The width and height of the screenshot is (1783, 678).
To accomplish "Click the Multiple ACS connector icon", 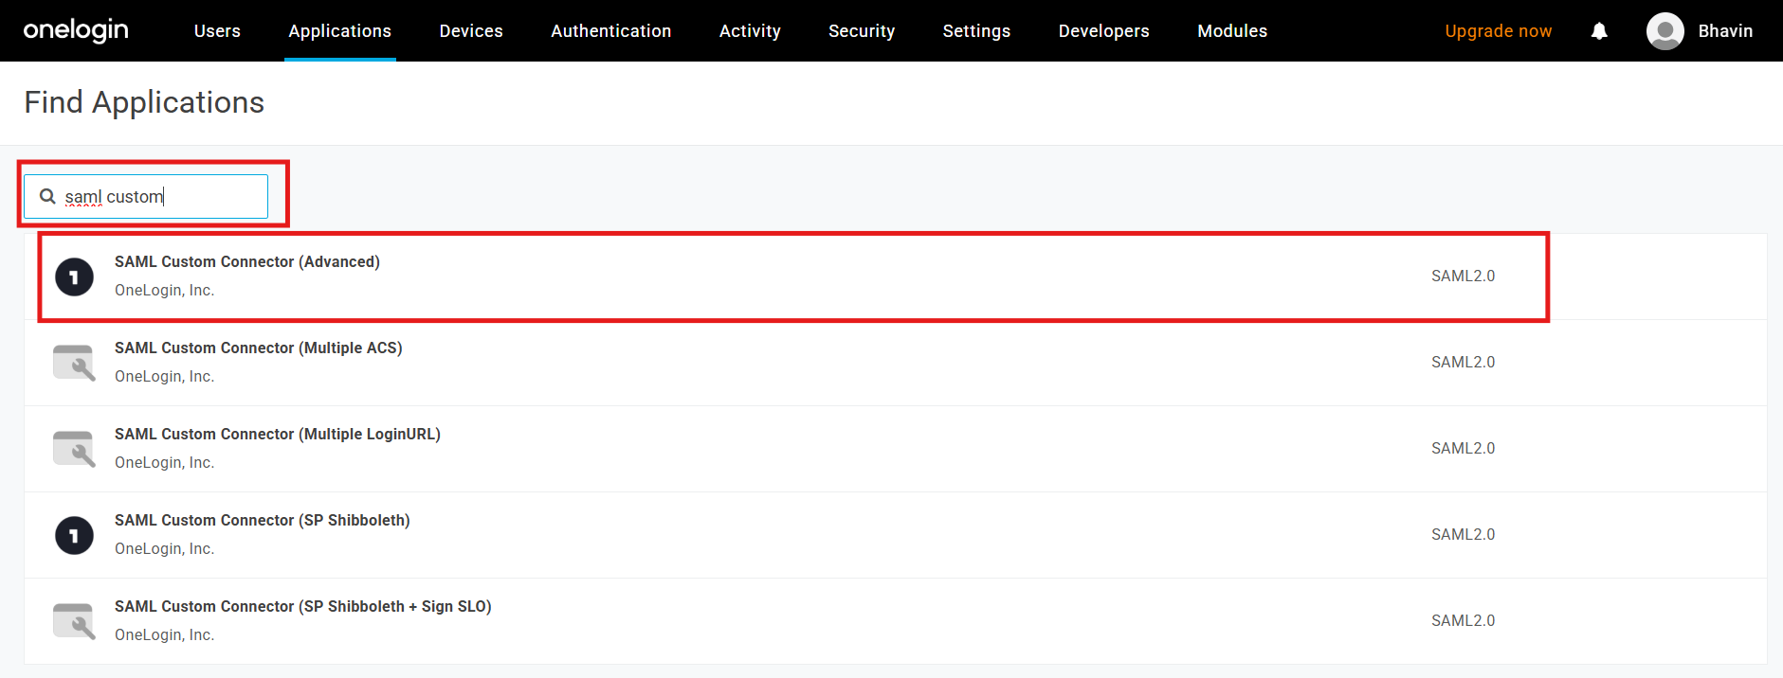I will [74, 363].
